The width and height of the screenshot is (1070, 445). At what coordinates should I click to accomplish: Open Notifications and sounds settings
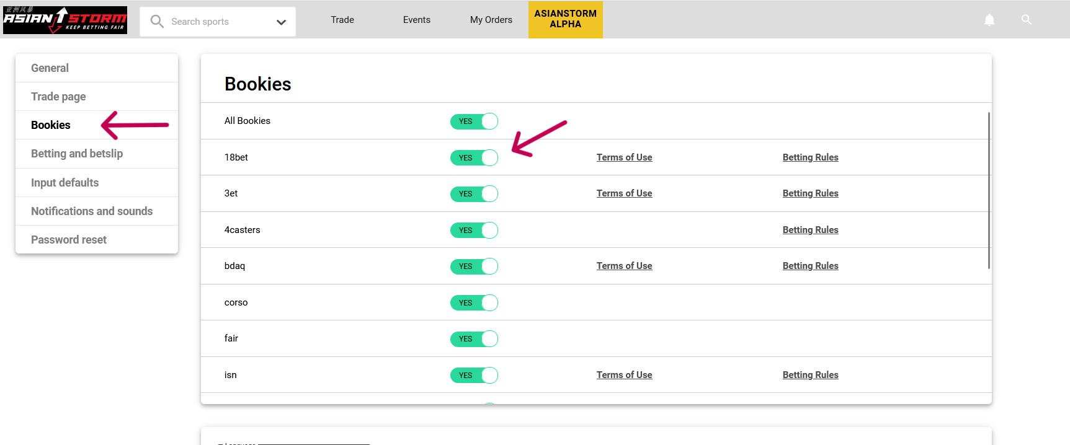point(97,211)
